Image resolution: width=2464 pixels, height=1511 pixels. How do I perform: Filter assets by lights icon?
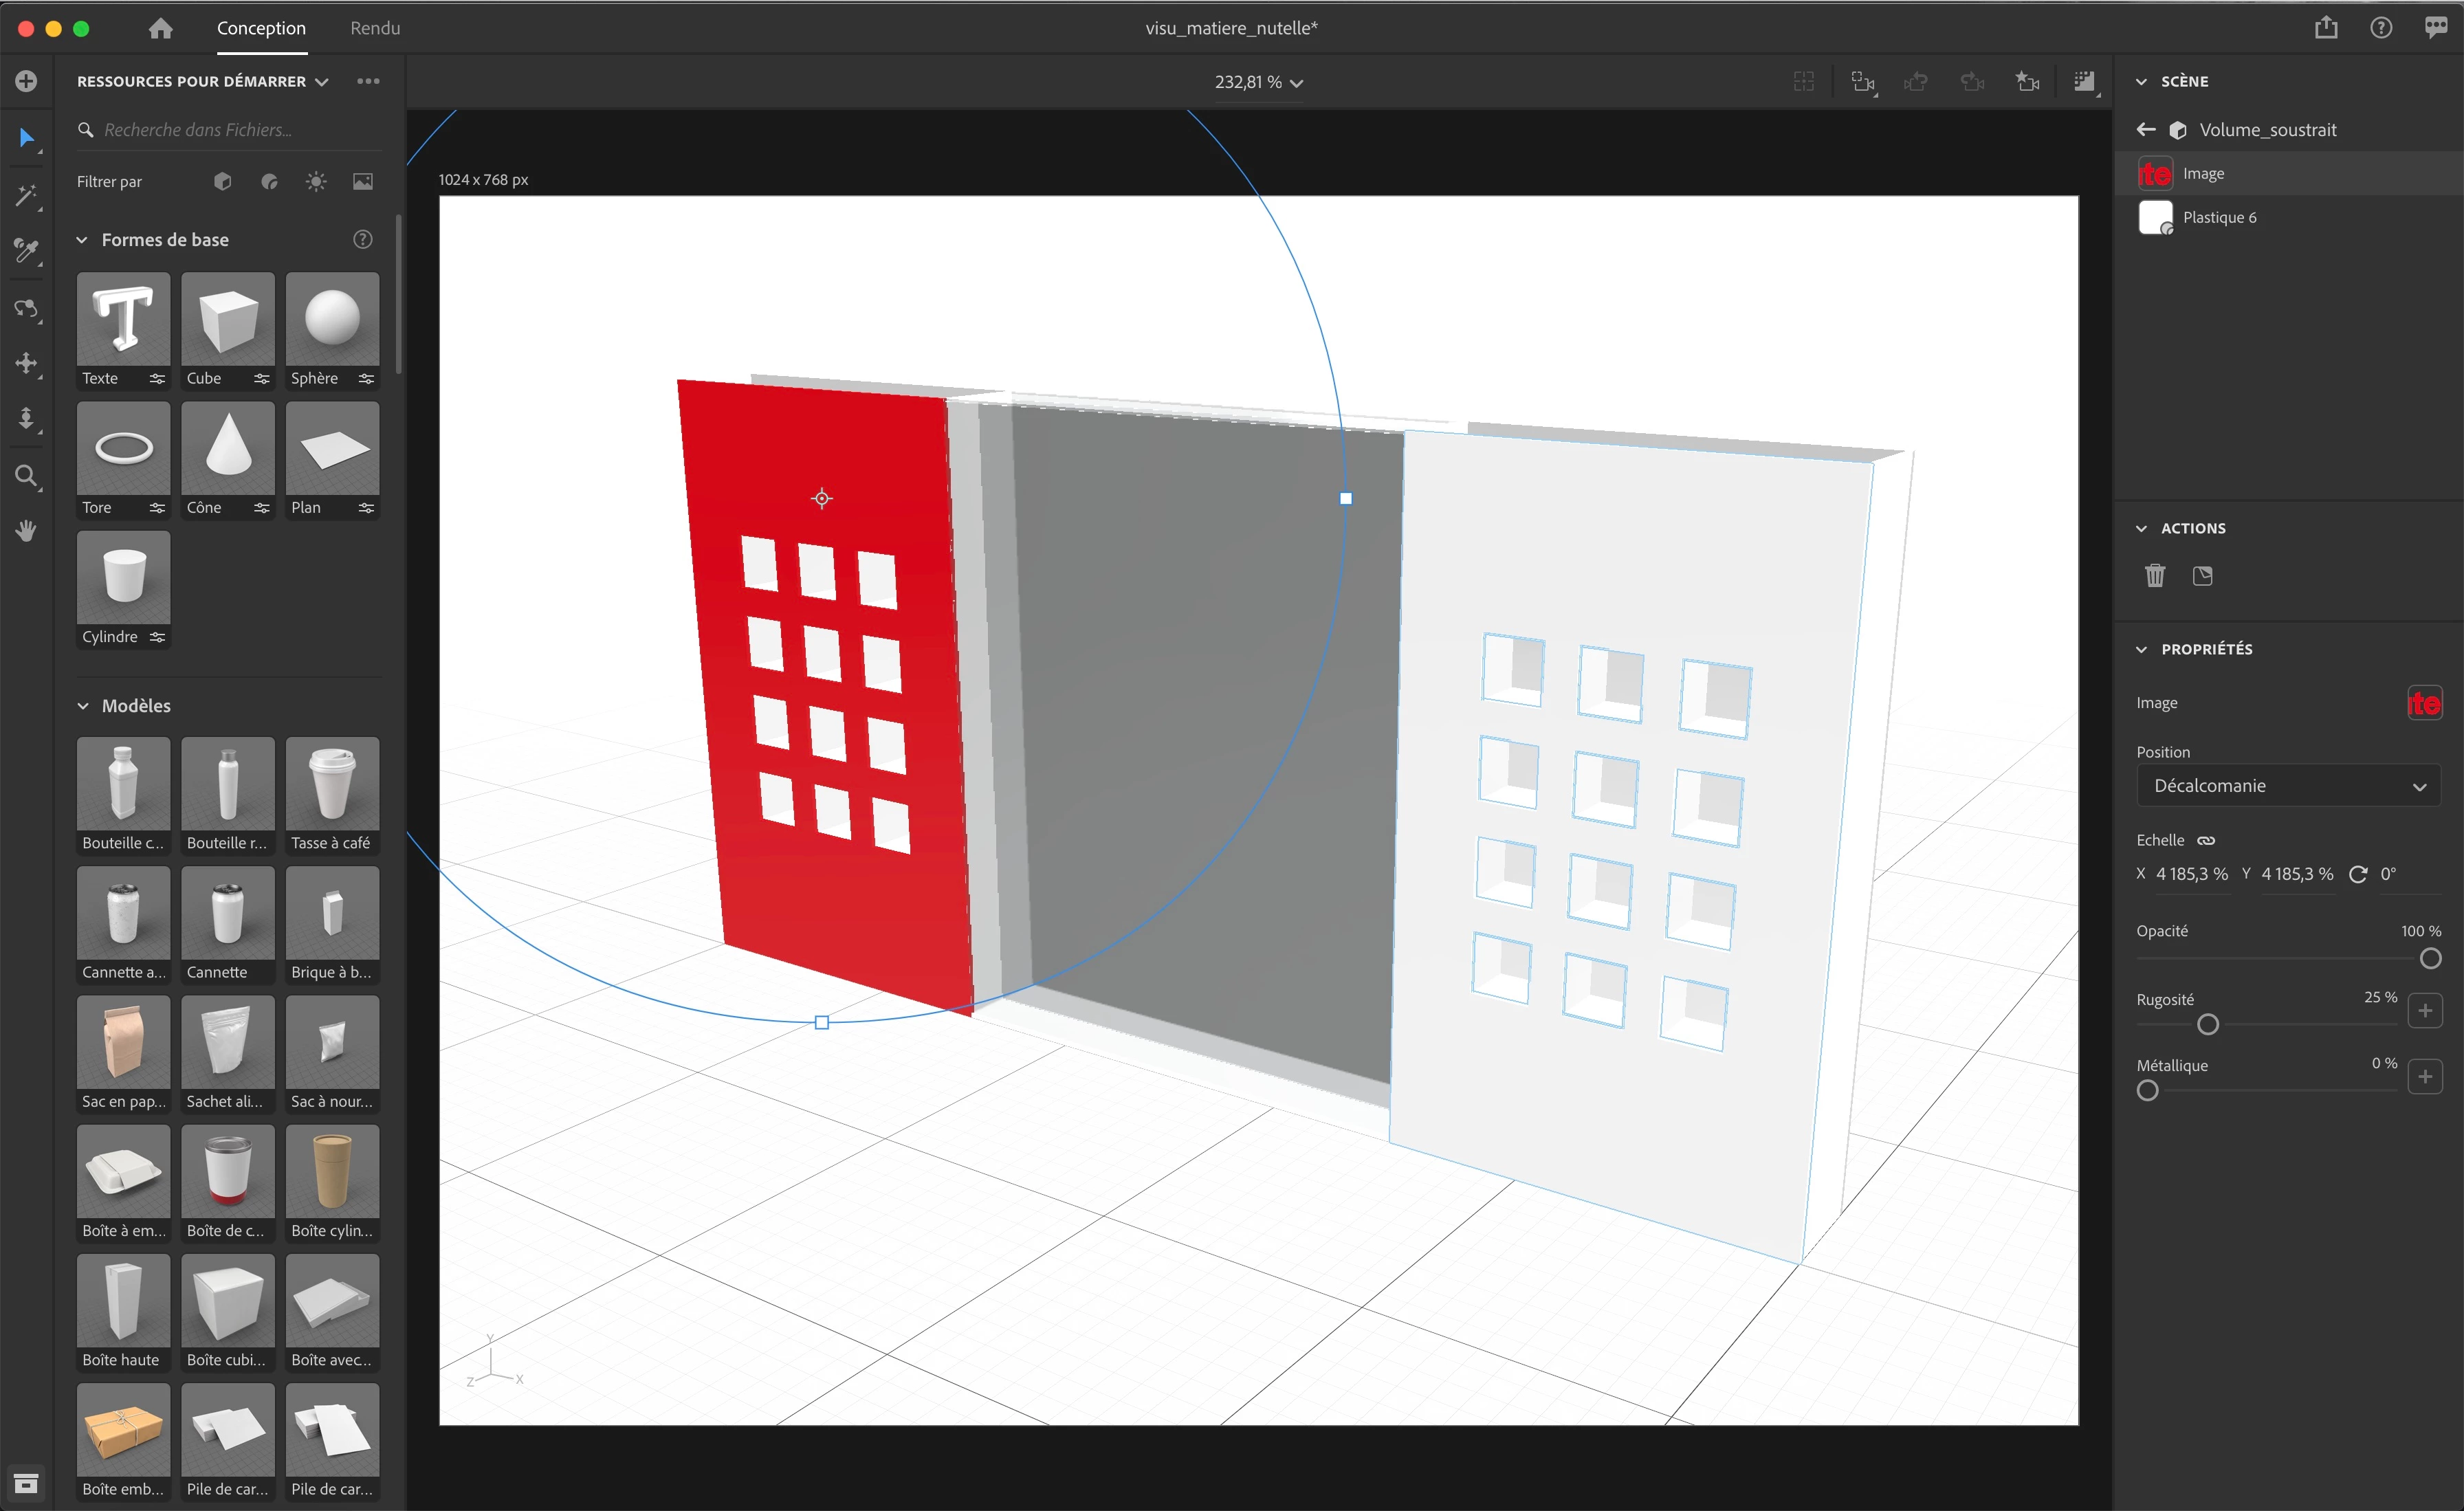point(316,182)
